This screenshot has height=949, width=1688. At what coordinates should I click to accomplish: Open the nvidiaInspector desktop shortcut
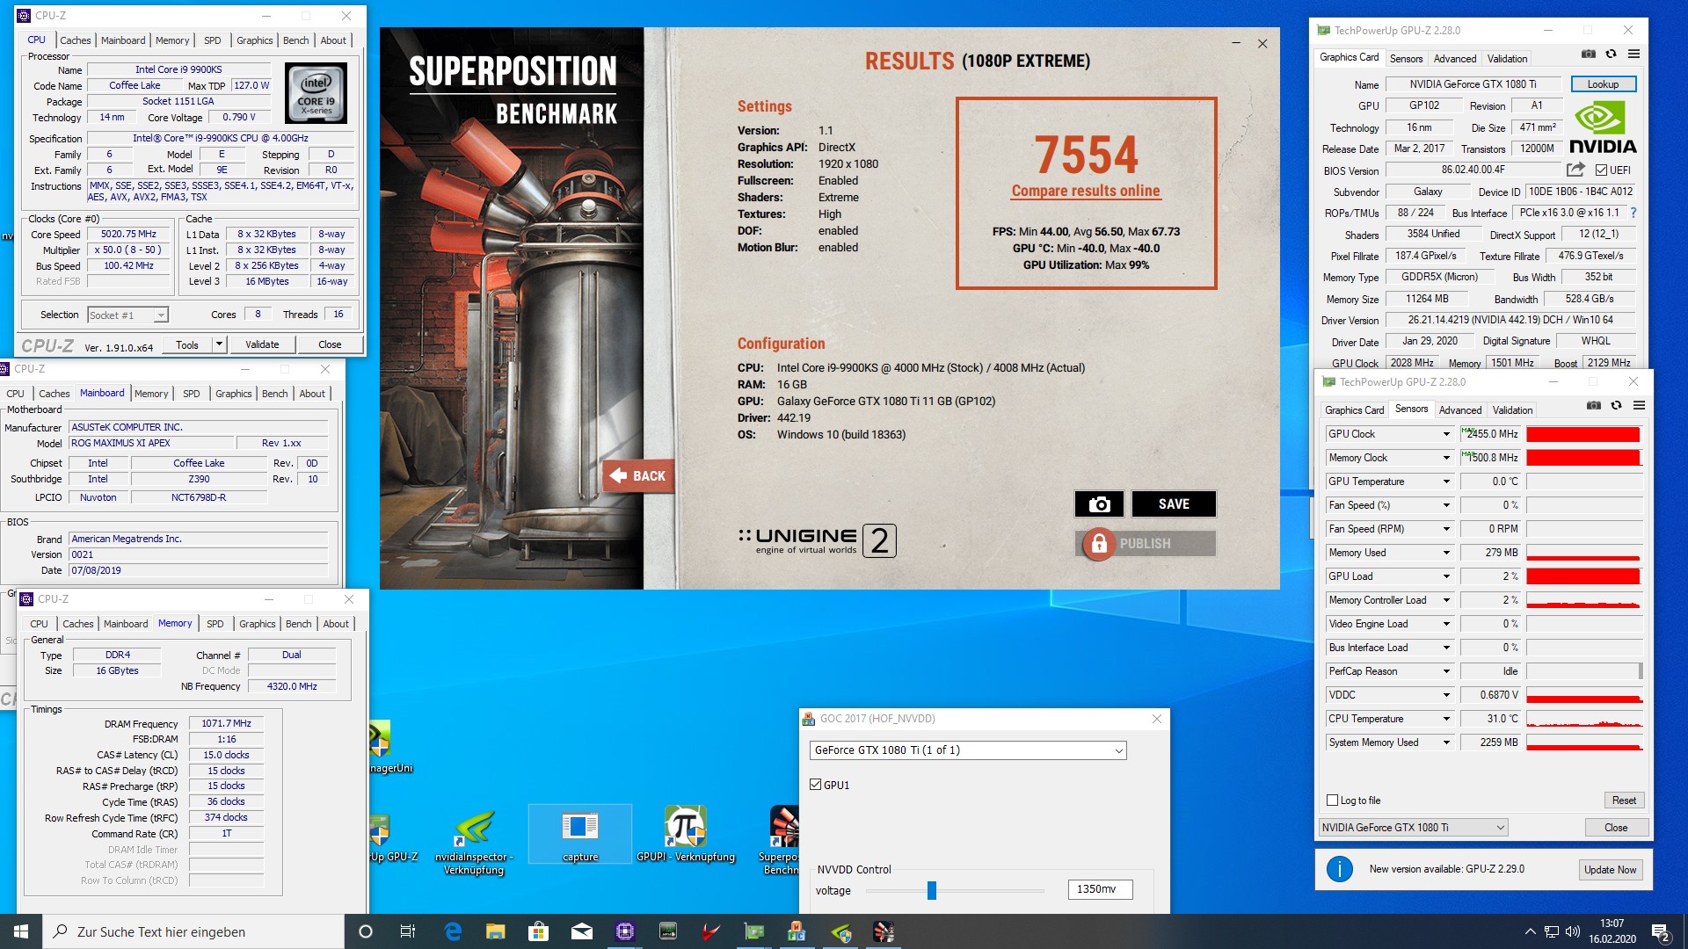pyautogui.click(x=474, y=843)
